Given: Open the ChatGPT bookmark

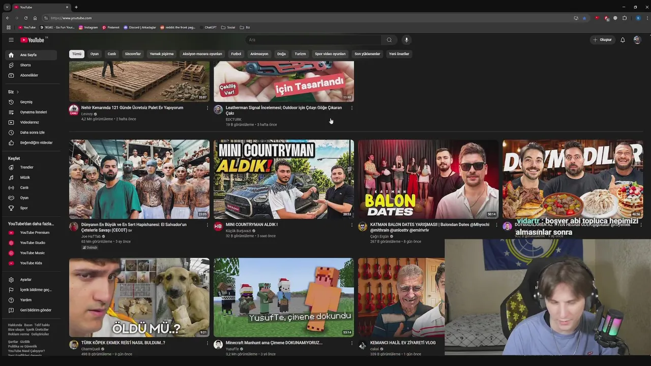Looking at the screenshot, I should [x=208, y=27].
